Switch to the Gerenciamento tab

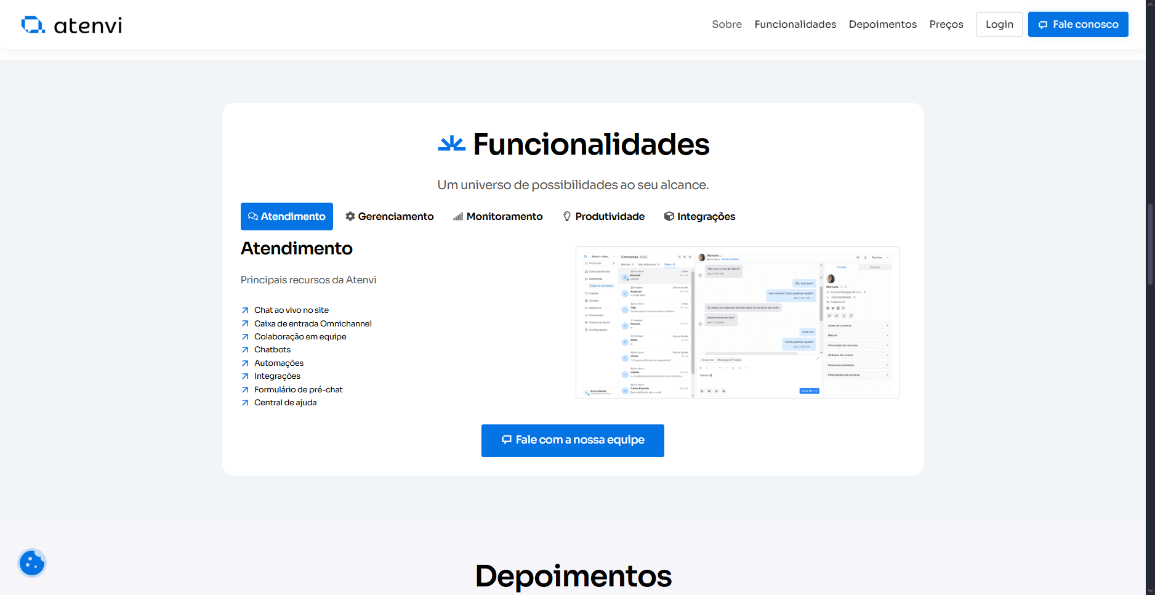point(390,216)
